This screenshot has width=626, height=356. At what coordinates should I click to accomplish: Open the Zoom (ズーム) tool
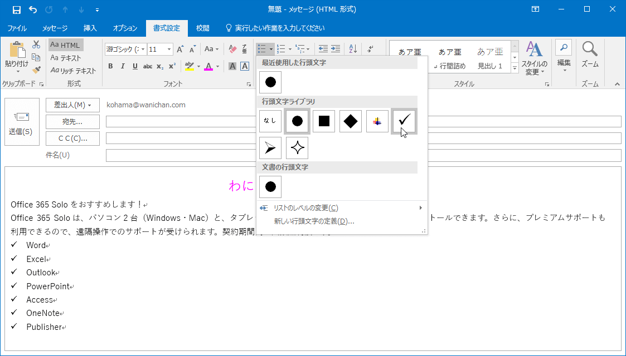(x=590, y=54)
